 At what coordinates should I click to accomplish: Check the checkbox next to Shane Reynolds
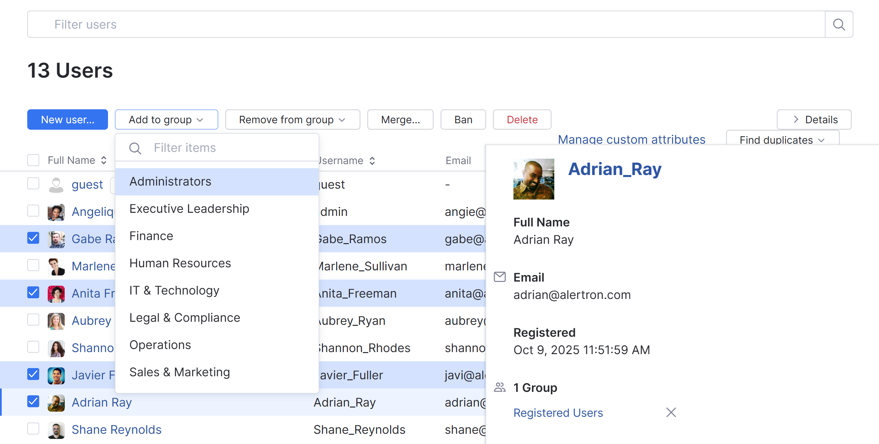(x=33, y=429)
